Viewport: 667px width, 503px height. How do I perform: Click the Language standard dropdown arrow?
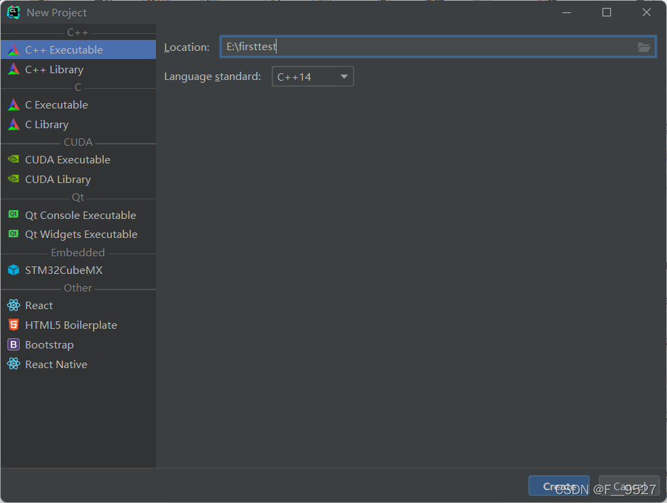[344, 77]
